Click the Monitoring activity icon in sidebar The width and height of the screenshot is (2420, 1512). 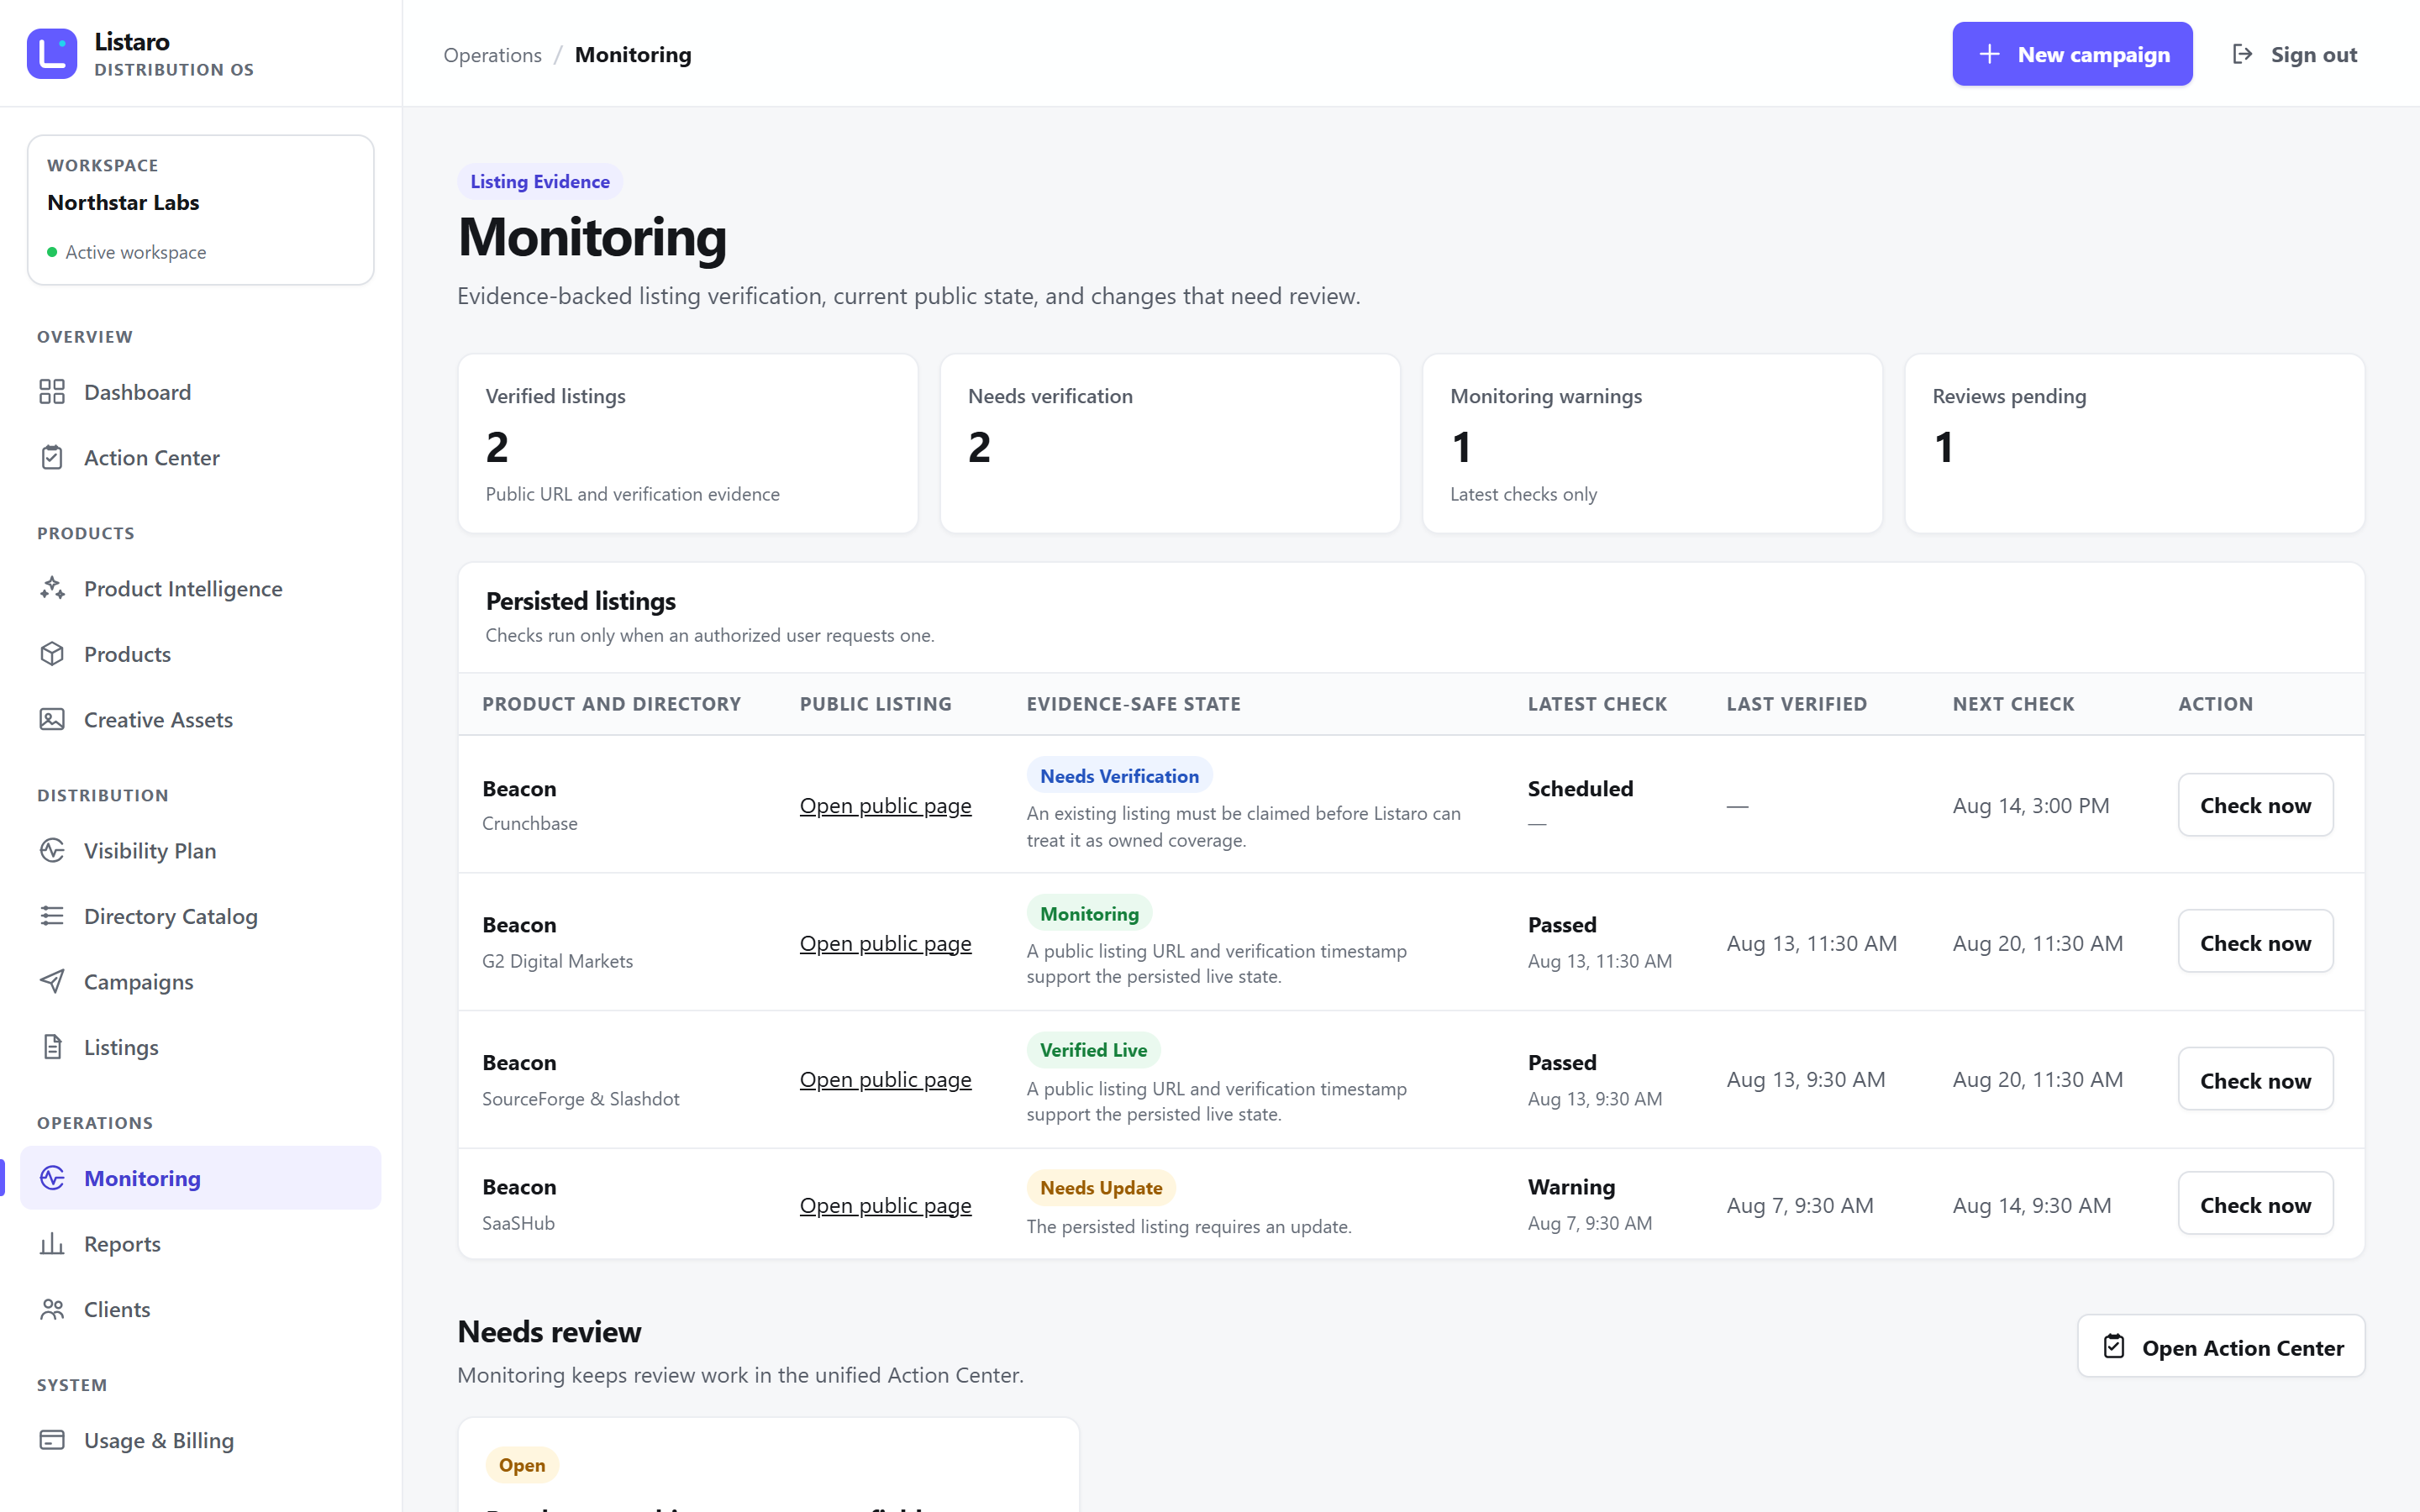pos(52,1178)
